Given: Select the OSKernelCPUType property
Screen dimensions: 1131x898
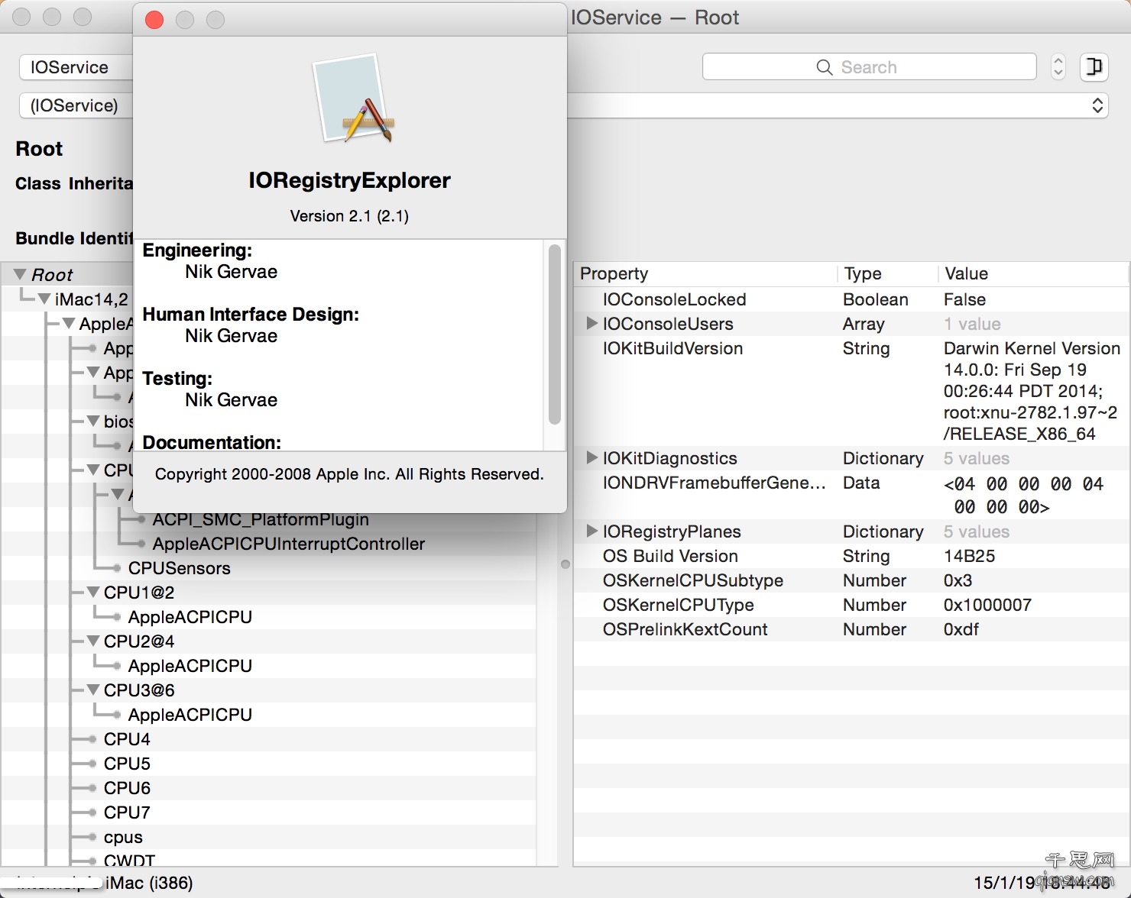Looking at the screenshot, I should click(x=678, y=605).
